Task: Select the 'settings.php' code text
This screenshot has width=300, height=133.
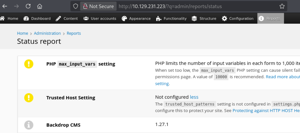Action: click(286, 104)
